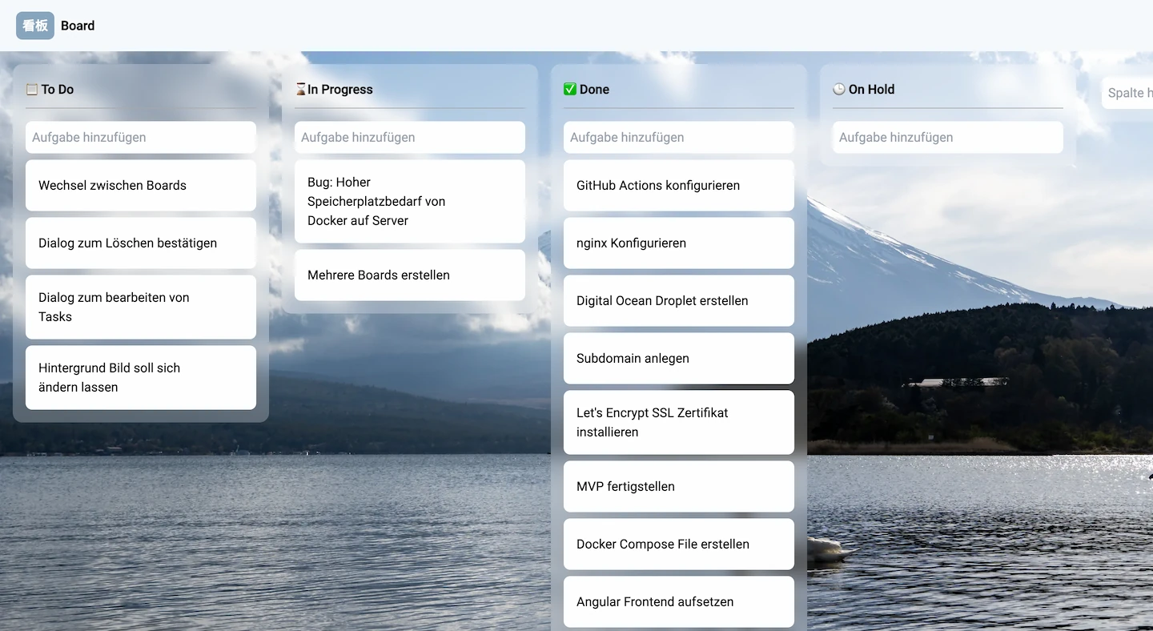The image size is (1153, 631).
Task: Open the Wechsel zwischen Boards card
Action: click(x=140, y=185)
